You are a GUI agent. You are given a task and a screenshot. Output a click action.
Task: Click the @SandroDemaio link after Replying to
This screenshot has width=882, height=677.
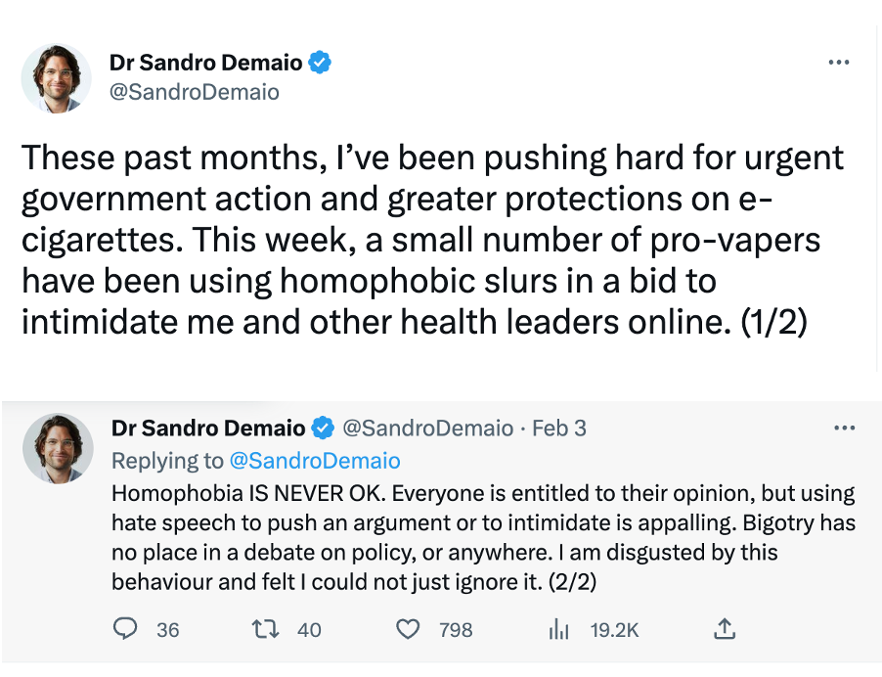(x=314, y=460)
